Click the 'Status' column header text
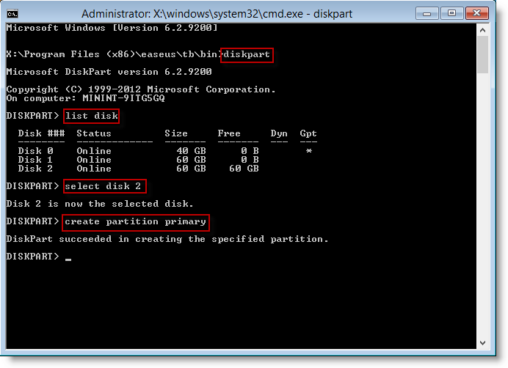 94,133
